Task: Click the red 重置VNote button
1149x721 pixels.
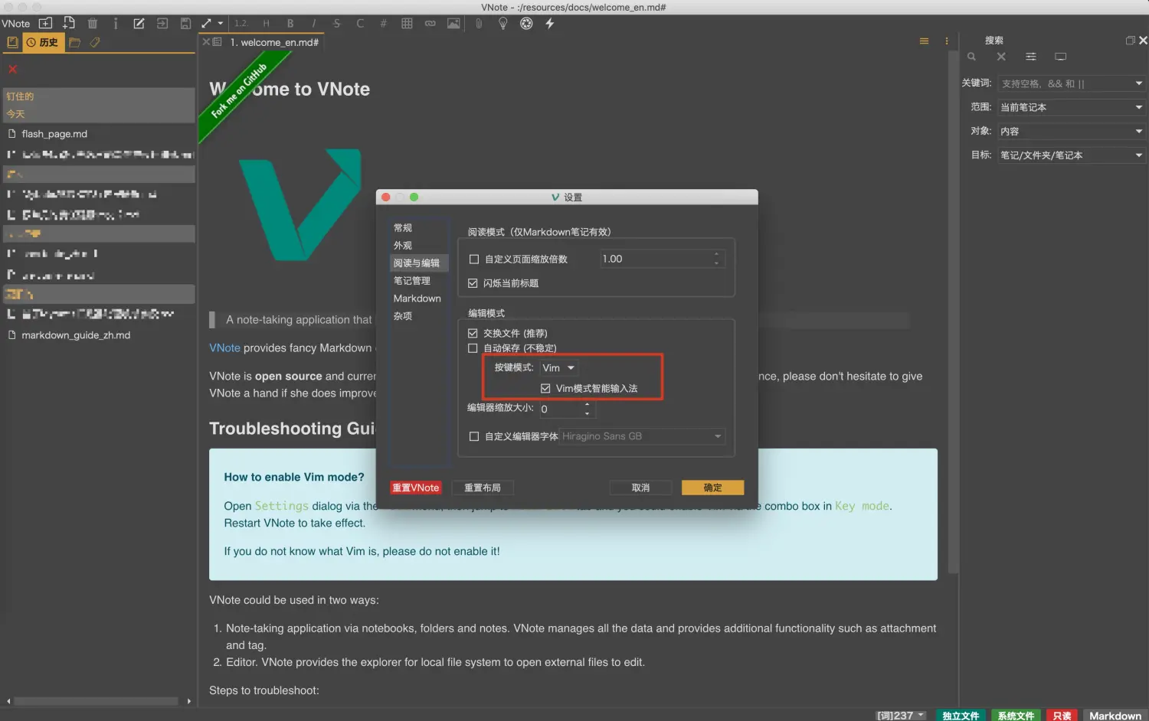Action: point(416,488)
